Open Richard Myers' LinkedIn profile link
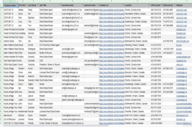 click(x=112, y=115)
